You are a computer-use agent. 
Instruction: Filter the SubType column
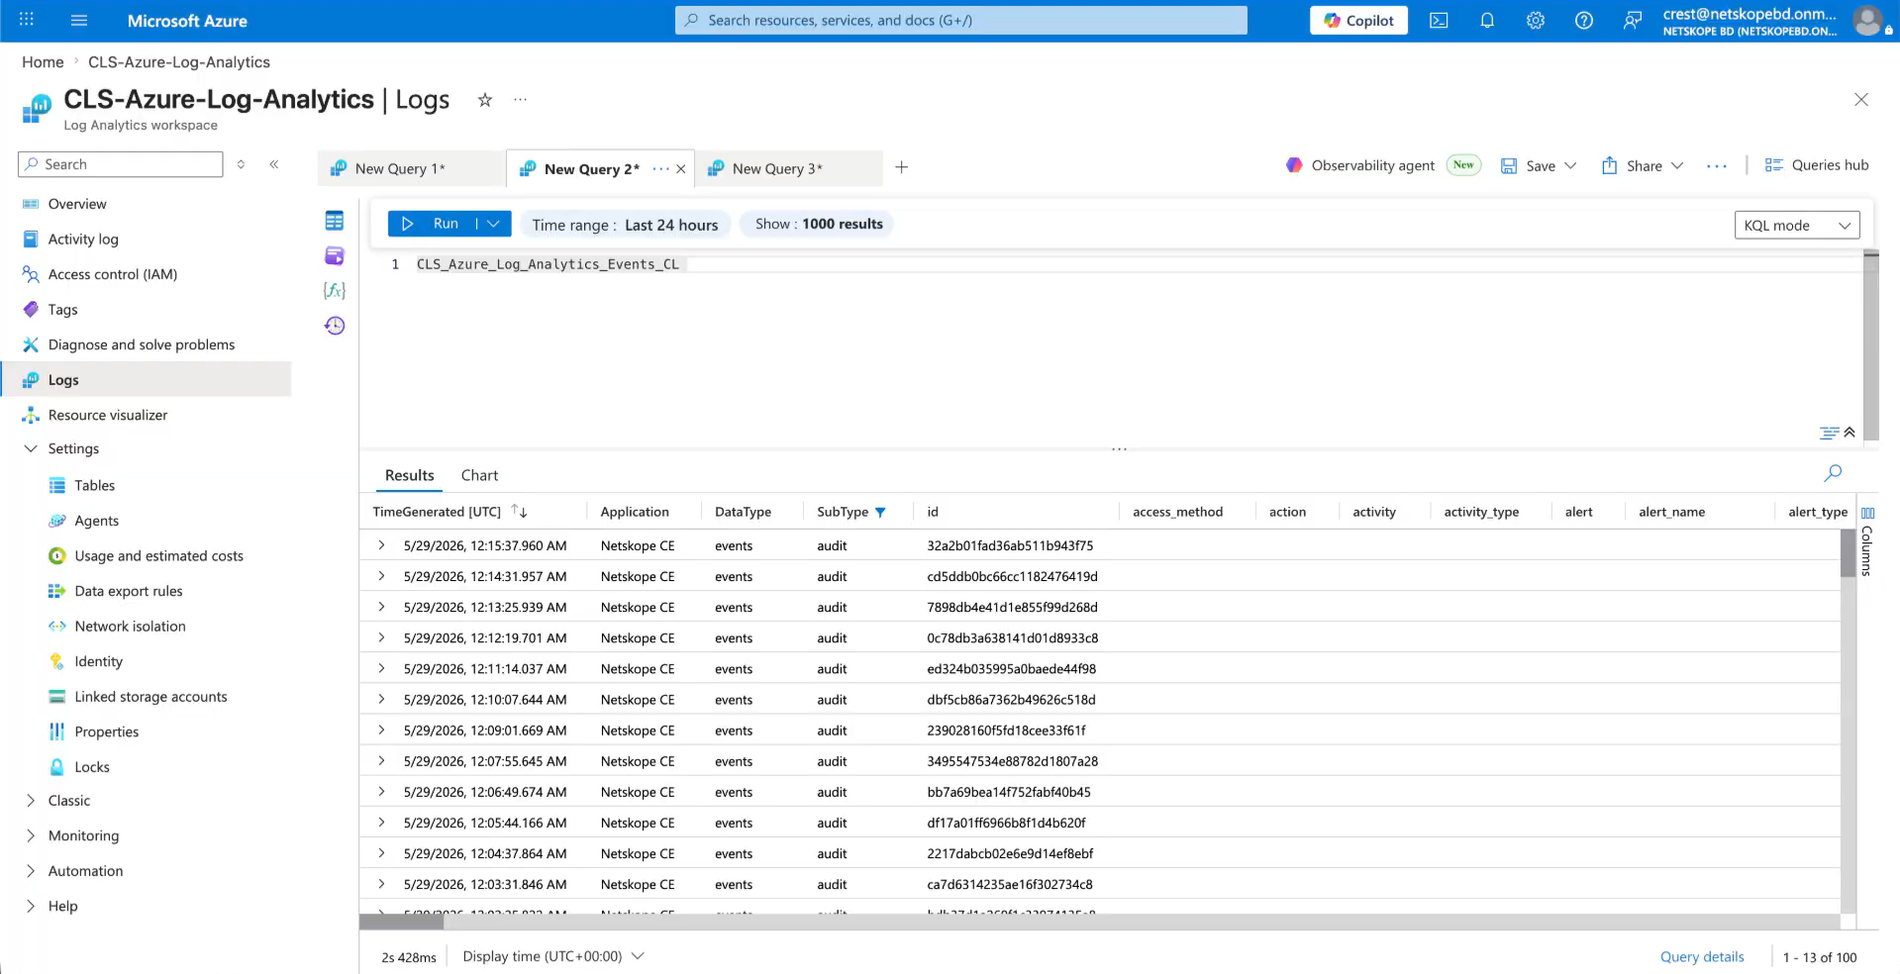click(880, 513)
